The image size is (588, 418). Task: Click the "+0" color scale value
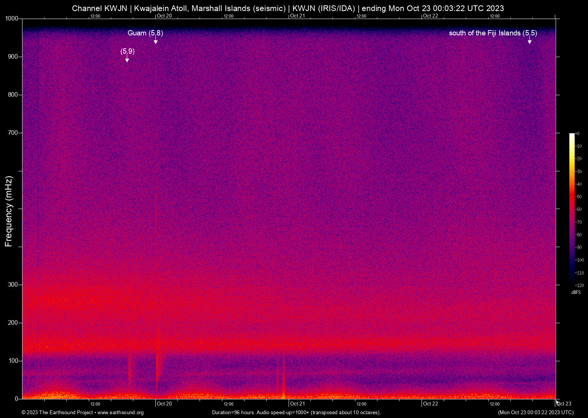click(x=577, y=134)
